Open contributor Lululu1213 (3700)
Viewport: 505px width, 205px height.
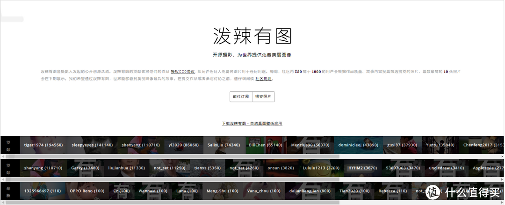(321, 168)
